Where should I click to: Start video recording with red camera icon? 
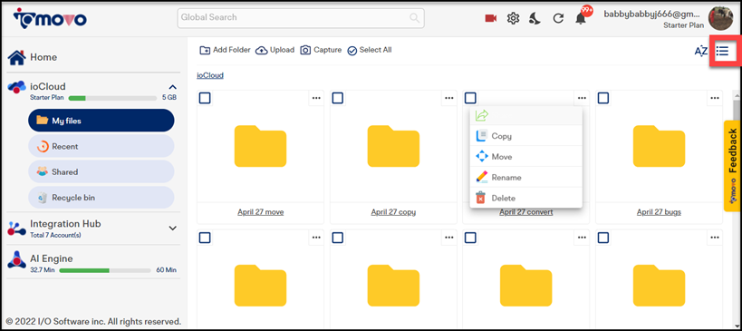(491, 18)
